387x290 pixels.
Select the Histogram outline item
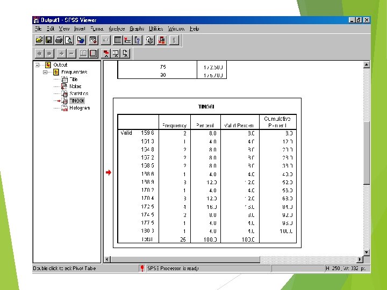80,108
